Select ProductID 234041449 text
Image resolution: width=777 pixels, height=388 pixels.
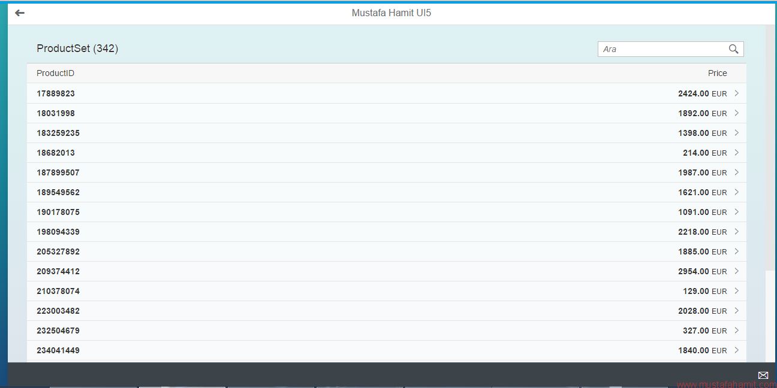tap(58, 350)
